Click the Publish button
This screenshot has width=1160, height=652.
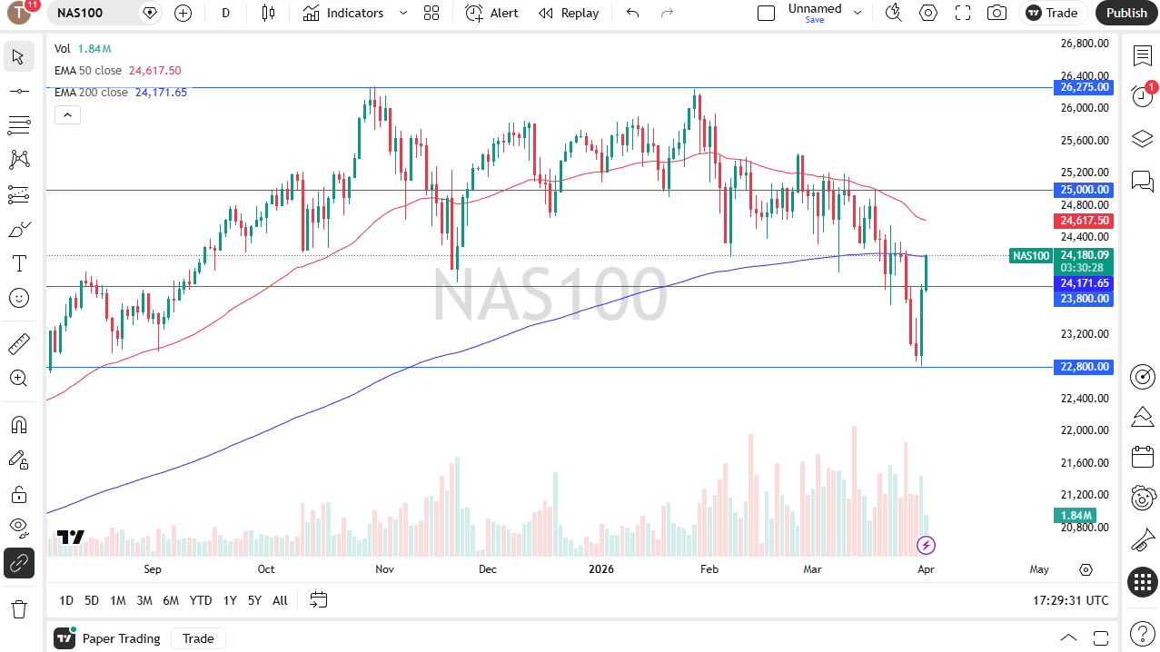pyautogui.click(x=1125, y=13)
